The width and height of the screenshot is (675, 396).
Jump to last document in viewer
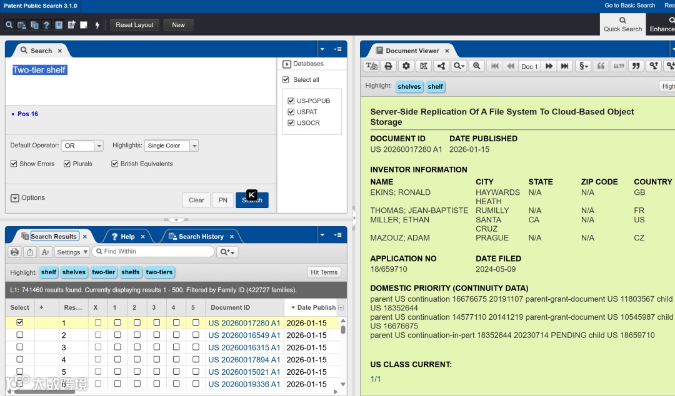(564, 66)
